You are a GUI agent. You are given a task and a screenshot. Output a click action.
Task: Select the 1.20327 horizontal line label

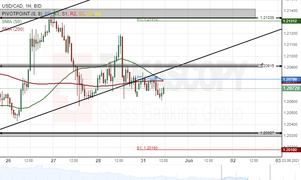point(267,133)
